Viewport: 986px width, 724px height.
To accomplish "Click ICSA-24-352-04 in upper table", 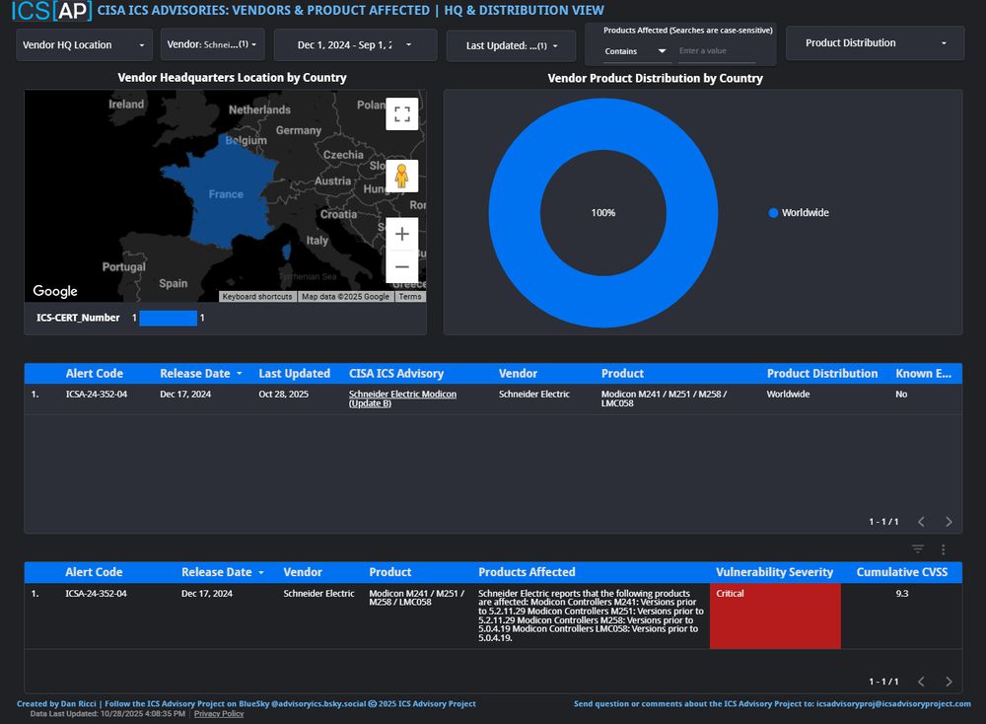I will tap(97, 395).
